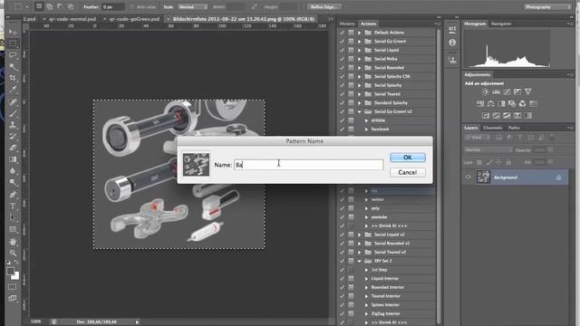Select the Crop tool

(x=13, y=78)
